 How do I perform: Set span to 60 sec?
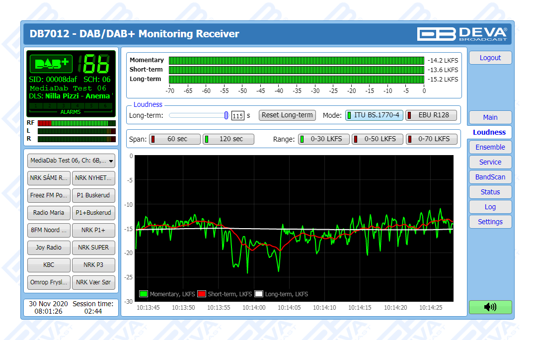click(x=175, y=139)
